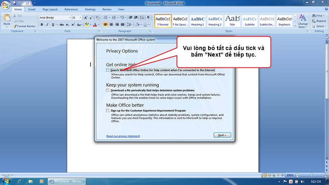Viewport: 329px width, 185px height.
Task: Toggle Bold formatting
Action: [42, 25]
